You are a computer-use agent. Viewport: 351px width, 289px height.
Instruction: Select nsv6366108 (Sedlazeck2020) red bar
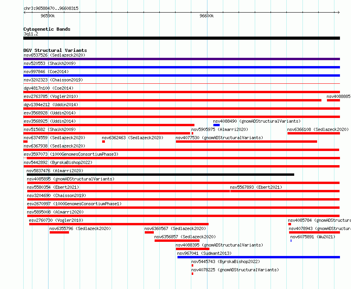tap(314, 133)
